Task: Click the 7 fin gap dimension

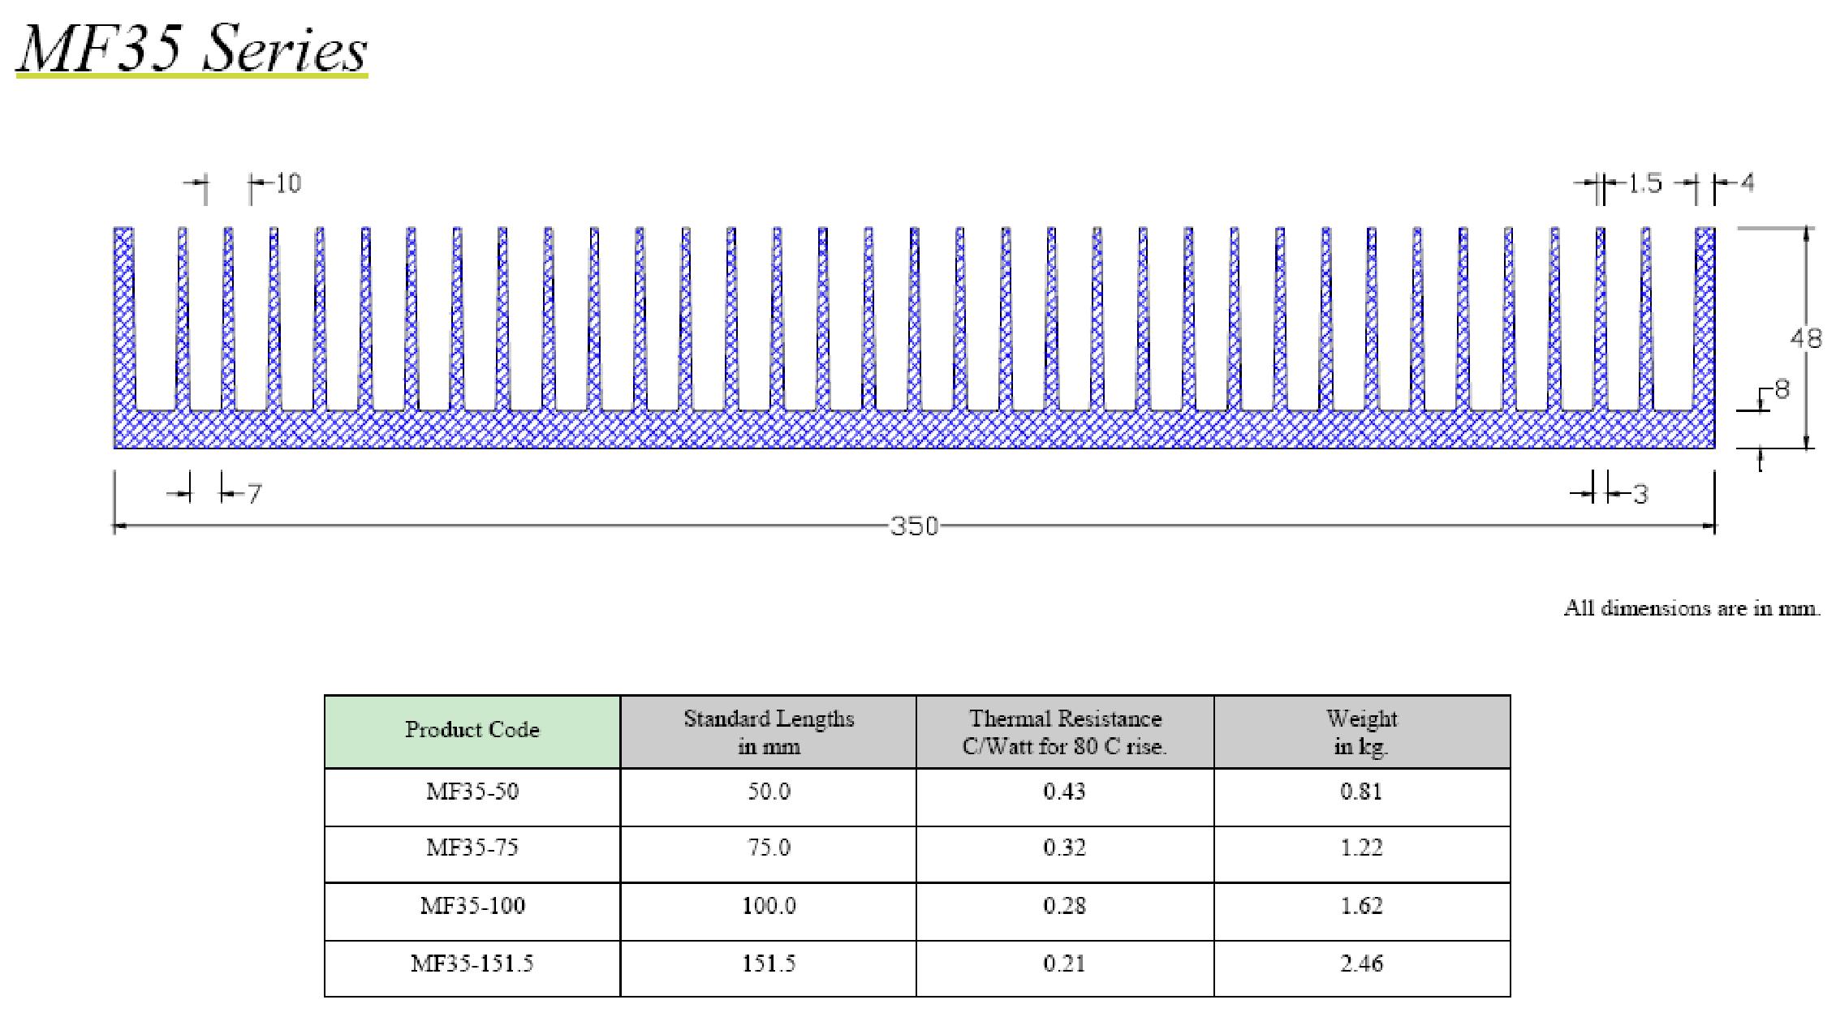Action: [254, 494]
